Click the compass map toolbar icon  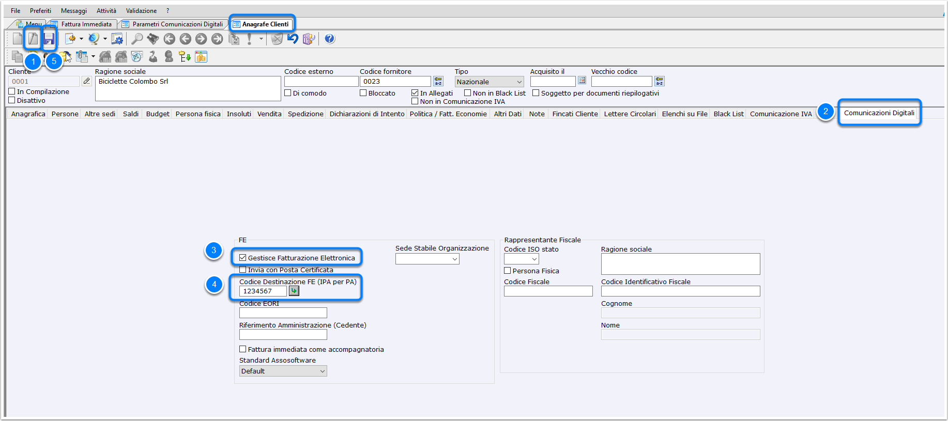point(137,57)
